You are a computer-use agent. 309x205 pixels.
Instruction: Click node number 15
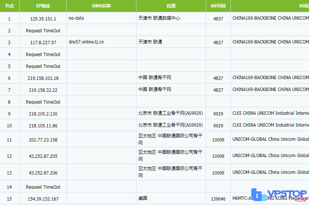[9, 199]
